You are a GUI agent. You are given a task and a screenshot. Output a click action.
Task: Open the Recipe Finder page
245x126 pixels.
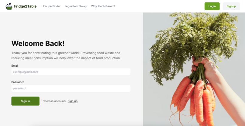pos(52,6)
